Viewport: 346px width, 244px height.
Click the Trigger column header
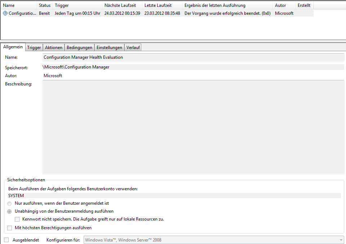(x=77, y=5)
